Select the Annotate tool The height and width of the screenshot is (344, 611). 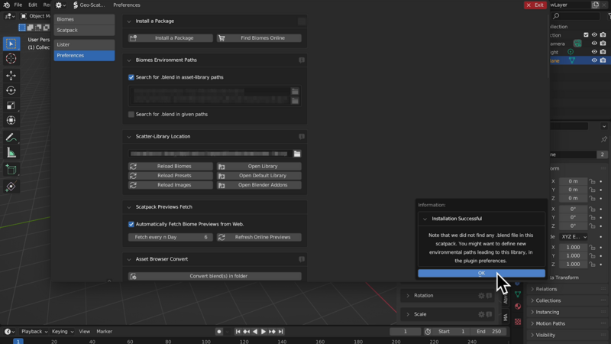point(11,138)
